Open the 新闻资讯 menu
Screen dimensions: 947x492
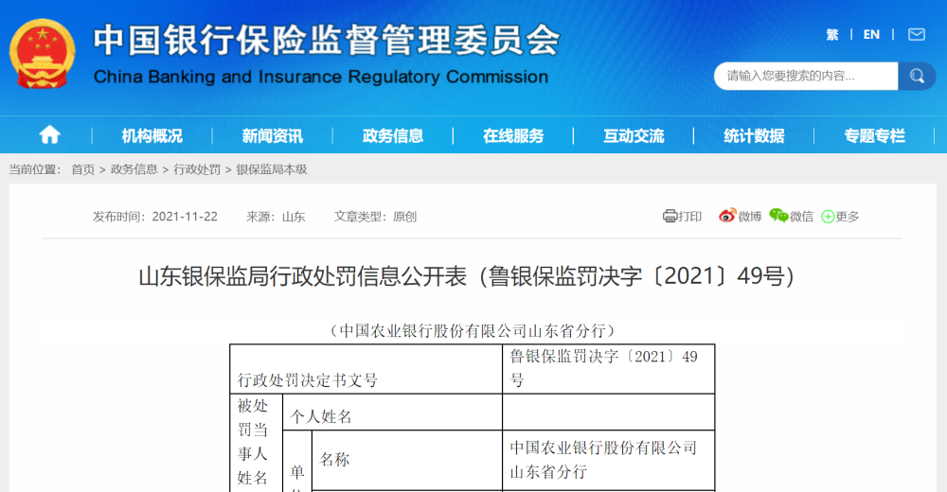point(273,136)
